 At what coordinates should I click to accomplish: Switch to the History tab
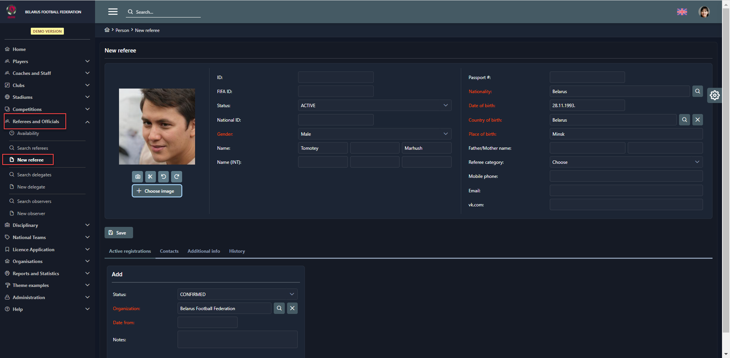(x=237, y=251)
